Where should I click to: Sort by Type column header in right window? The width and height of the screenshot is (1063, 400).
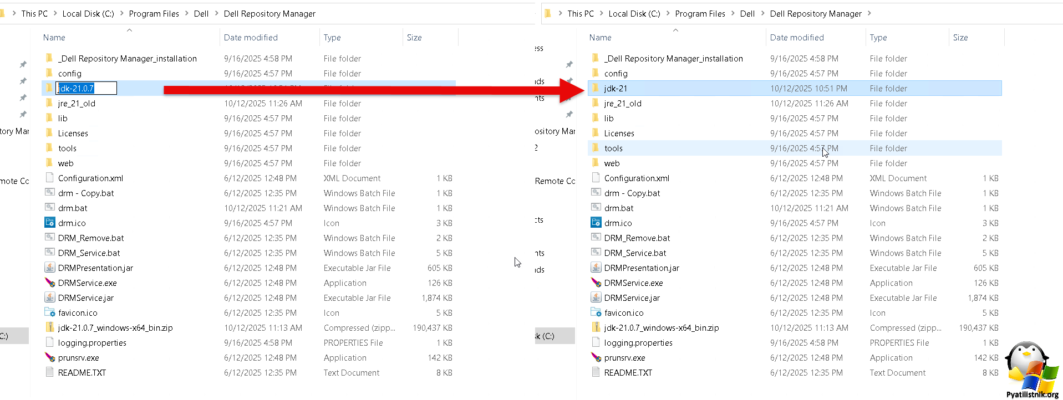click(x=878, y=38)
